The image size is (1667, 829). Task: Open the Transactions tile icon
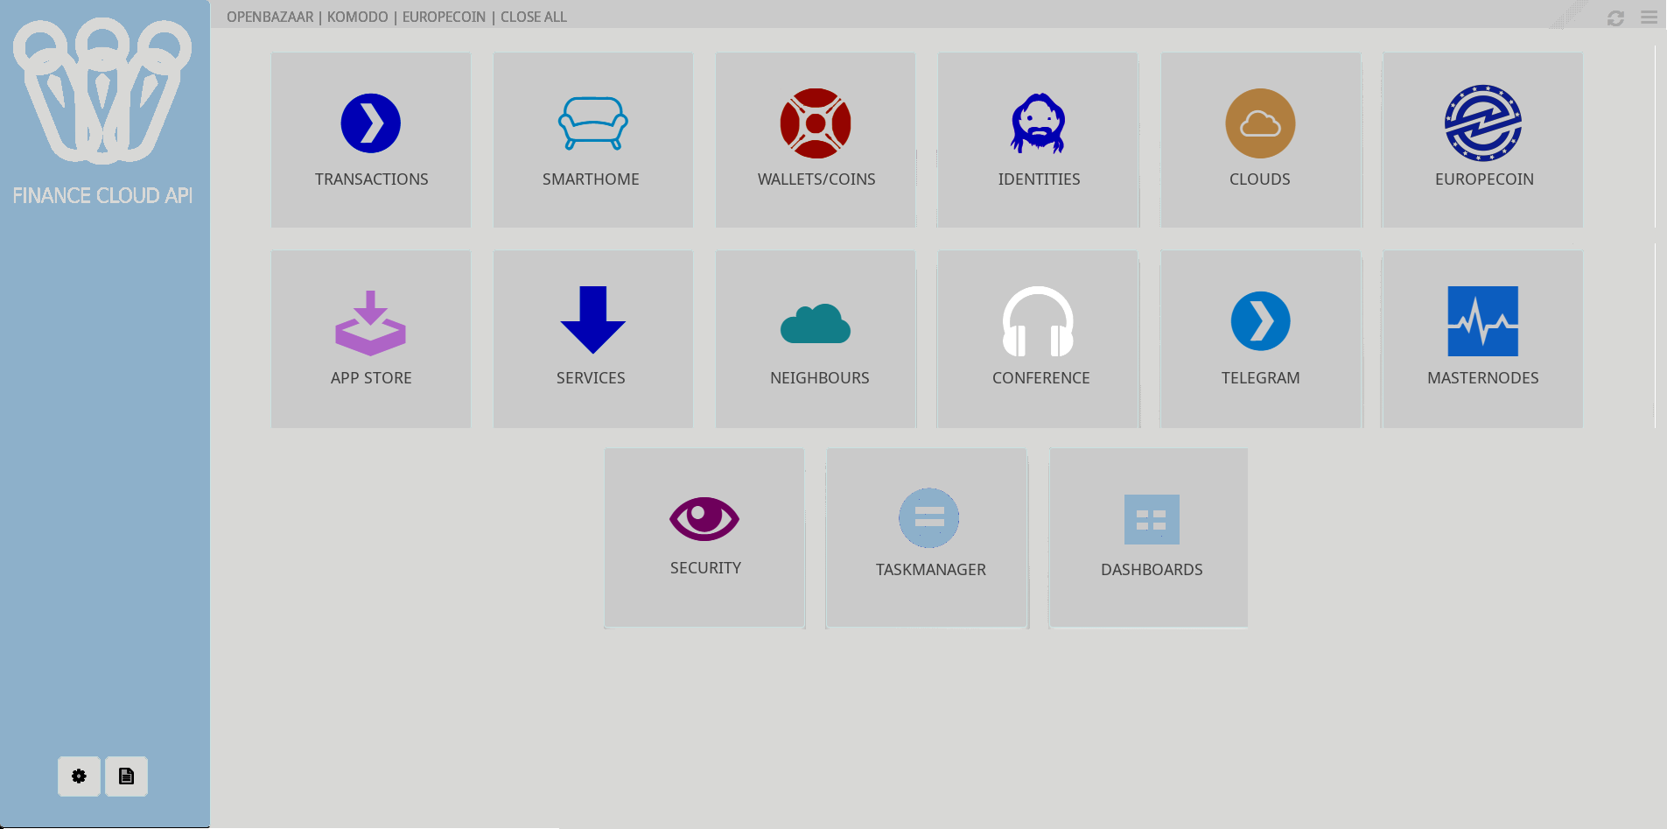[x=371, y=123]
